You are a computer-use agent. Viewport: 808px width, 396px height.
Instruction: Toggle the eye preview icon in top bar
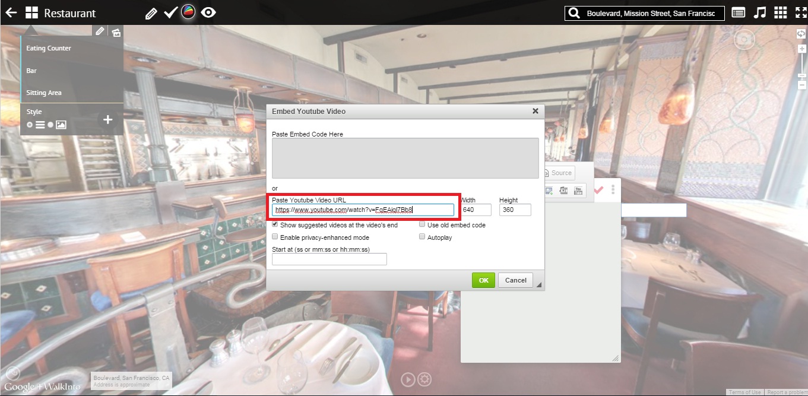coord(208,12)
